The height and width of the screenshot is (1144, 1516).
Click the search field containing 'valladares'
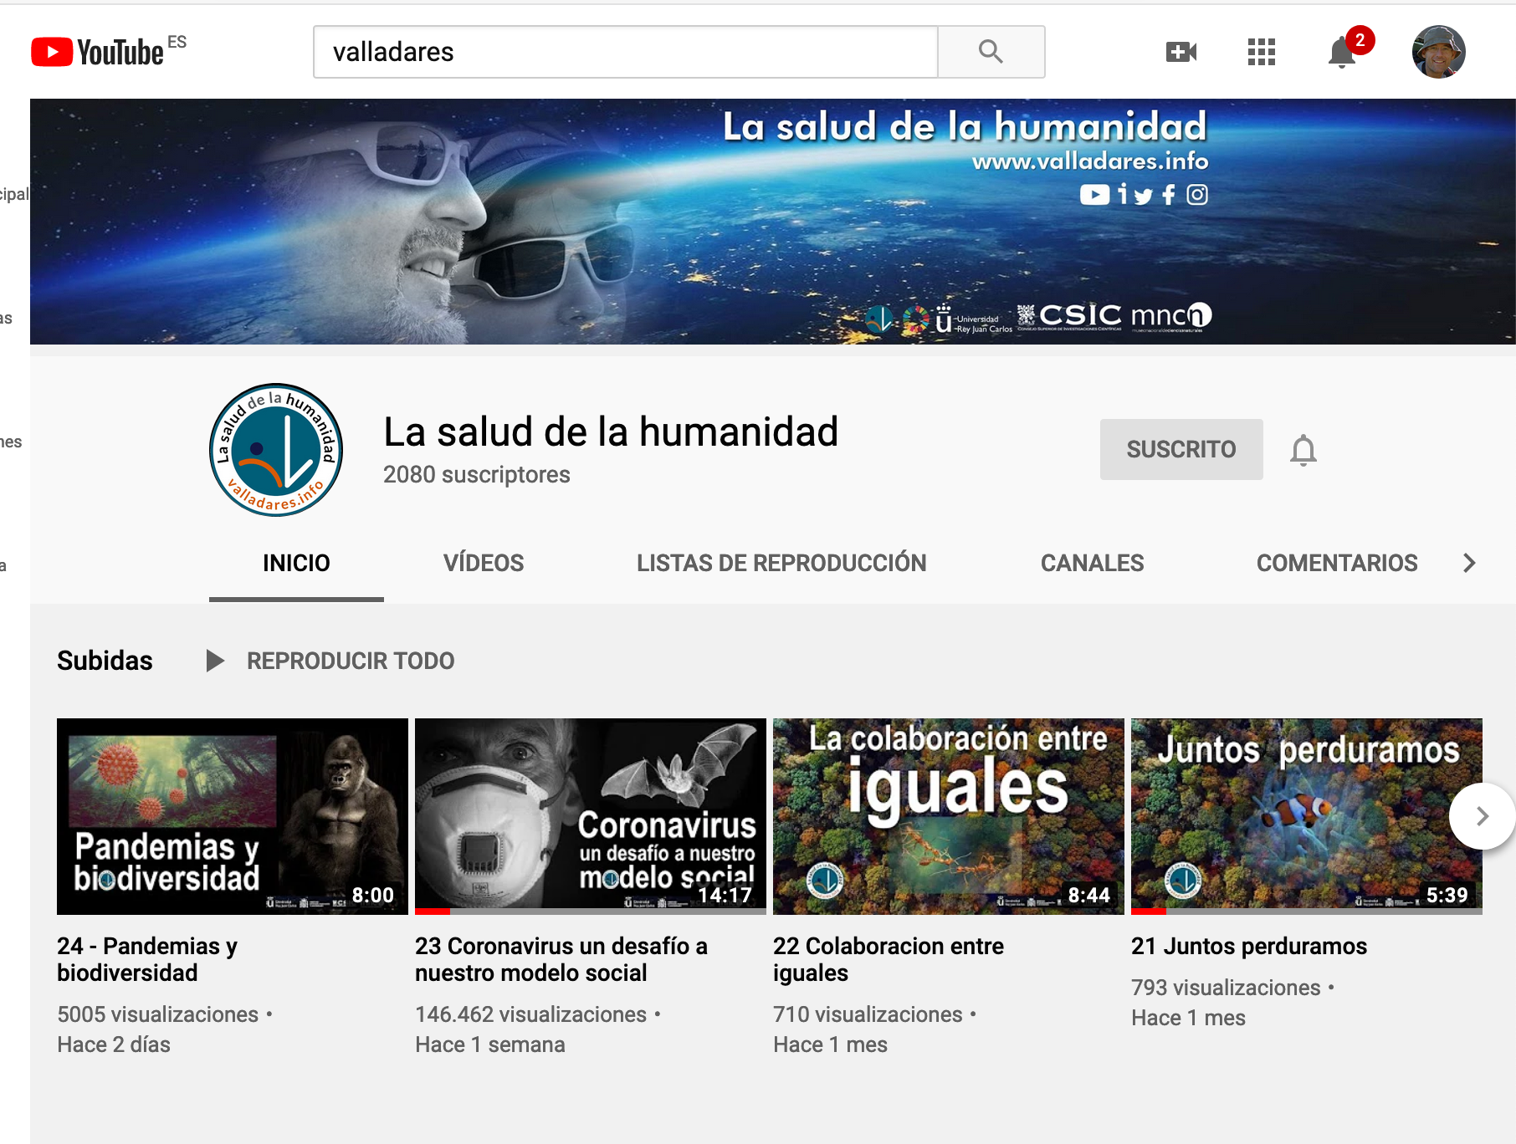(625, 52)
